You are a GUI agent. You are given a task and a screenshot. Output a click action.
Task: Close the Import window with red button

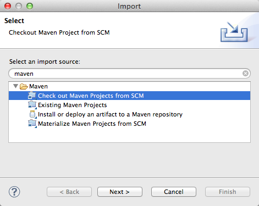click(8, 6)
